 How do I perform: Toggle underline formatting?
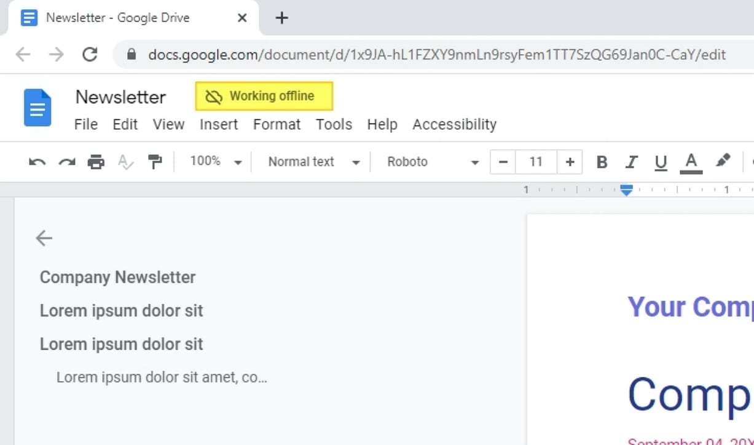click(660, 162)
